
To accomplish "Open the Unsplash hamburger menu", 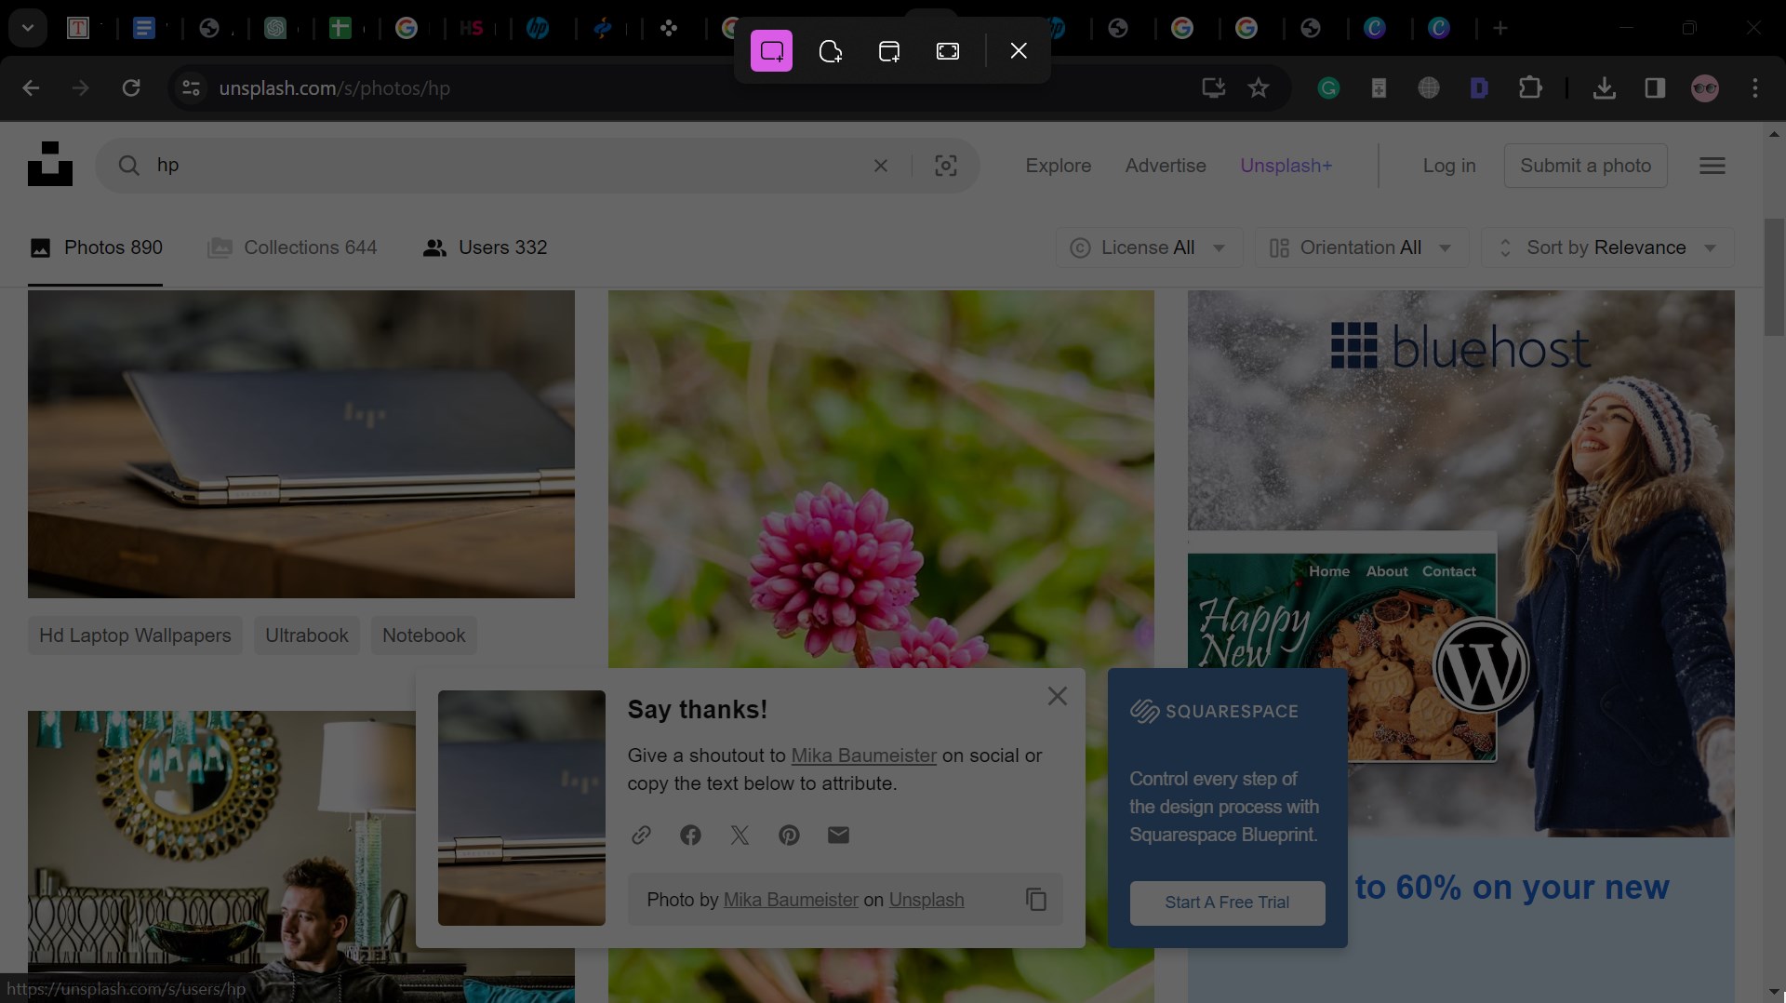I will pyautogui.click(x=1713, y=166).
